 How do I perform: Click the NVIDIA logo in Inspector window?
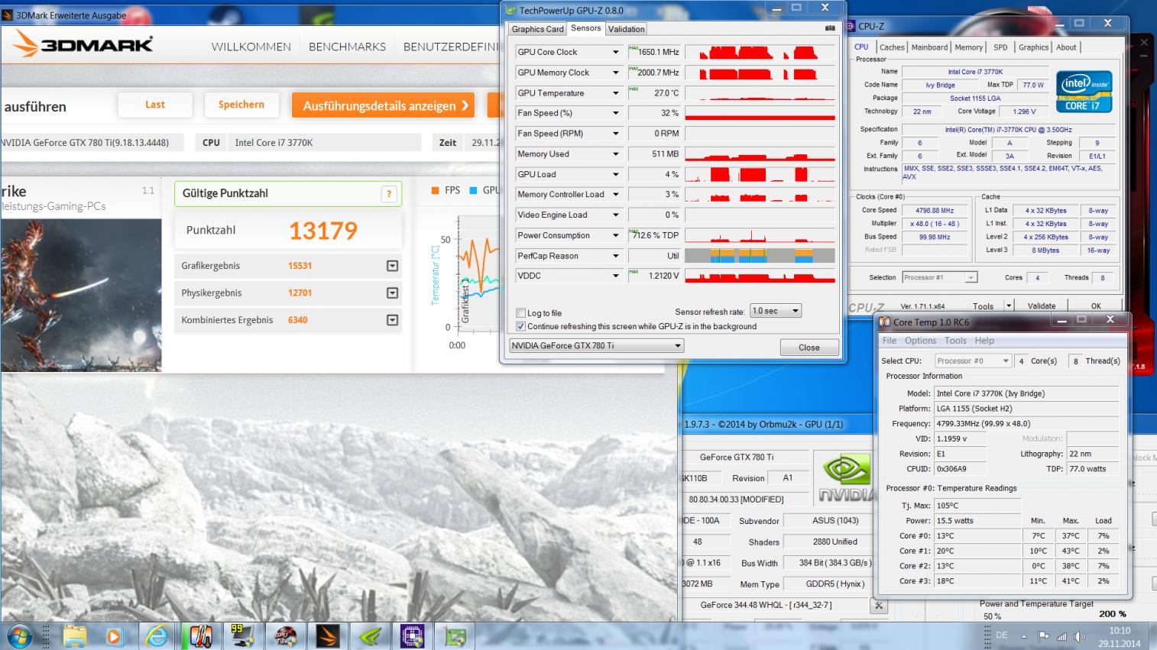coord(844,478)
